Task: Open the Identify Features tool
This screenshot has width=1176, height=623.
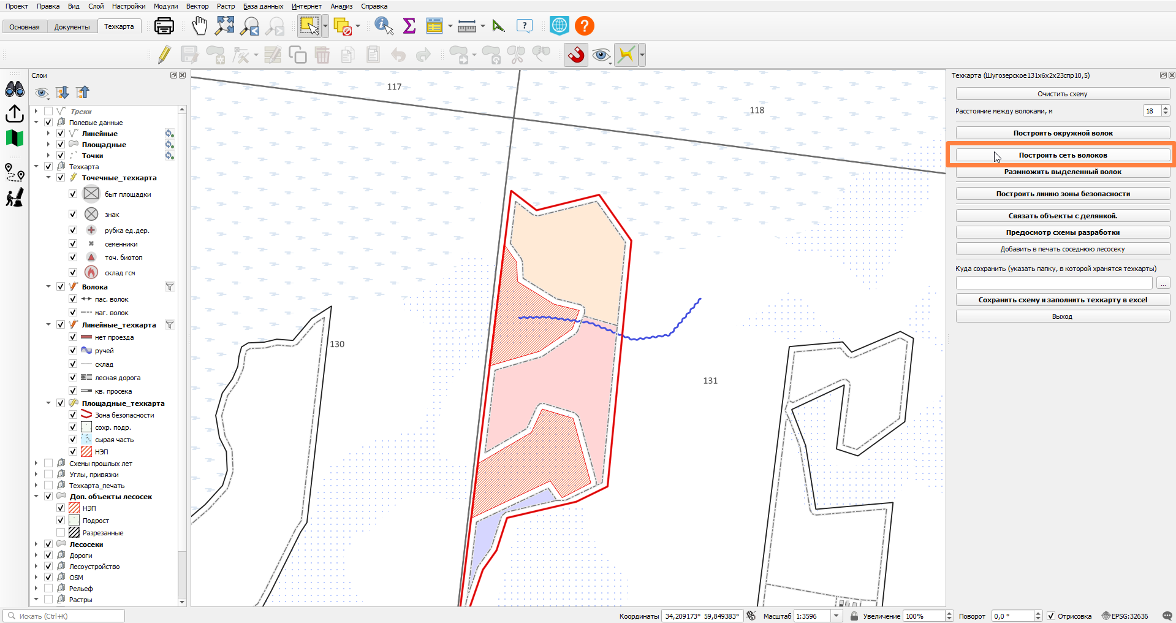Action: (x=384, y=26)
